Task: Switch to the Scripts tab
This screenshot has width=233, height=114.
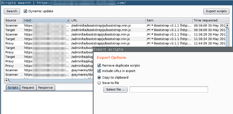Action: click(x=13, y=88)
